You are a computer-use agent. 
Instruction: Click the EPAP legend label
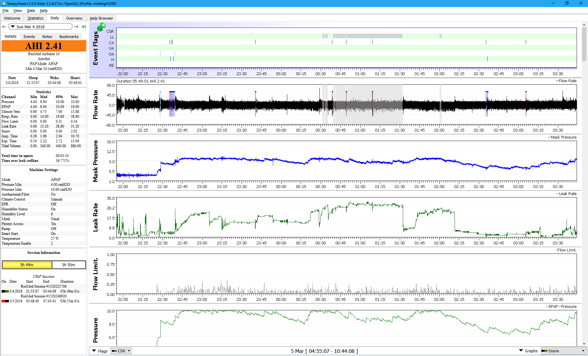[x=552, y=307]
